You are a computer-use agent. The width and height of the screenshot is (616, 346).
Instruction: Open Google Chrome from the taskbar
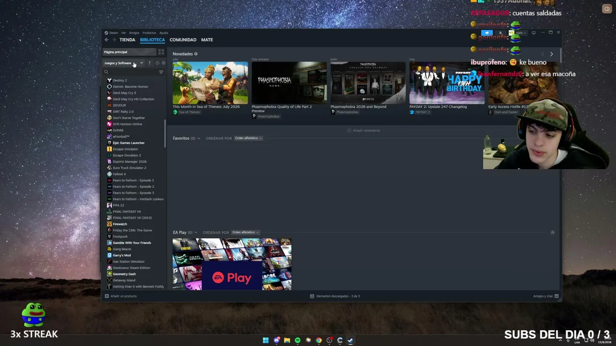tap(319, 340)
